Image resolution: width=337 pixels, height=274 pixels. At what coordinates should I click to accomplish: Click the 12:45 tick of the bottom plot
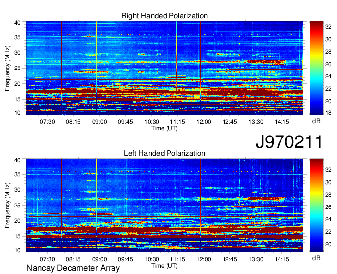(230, 259)
